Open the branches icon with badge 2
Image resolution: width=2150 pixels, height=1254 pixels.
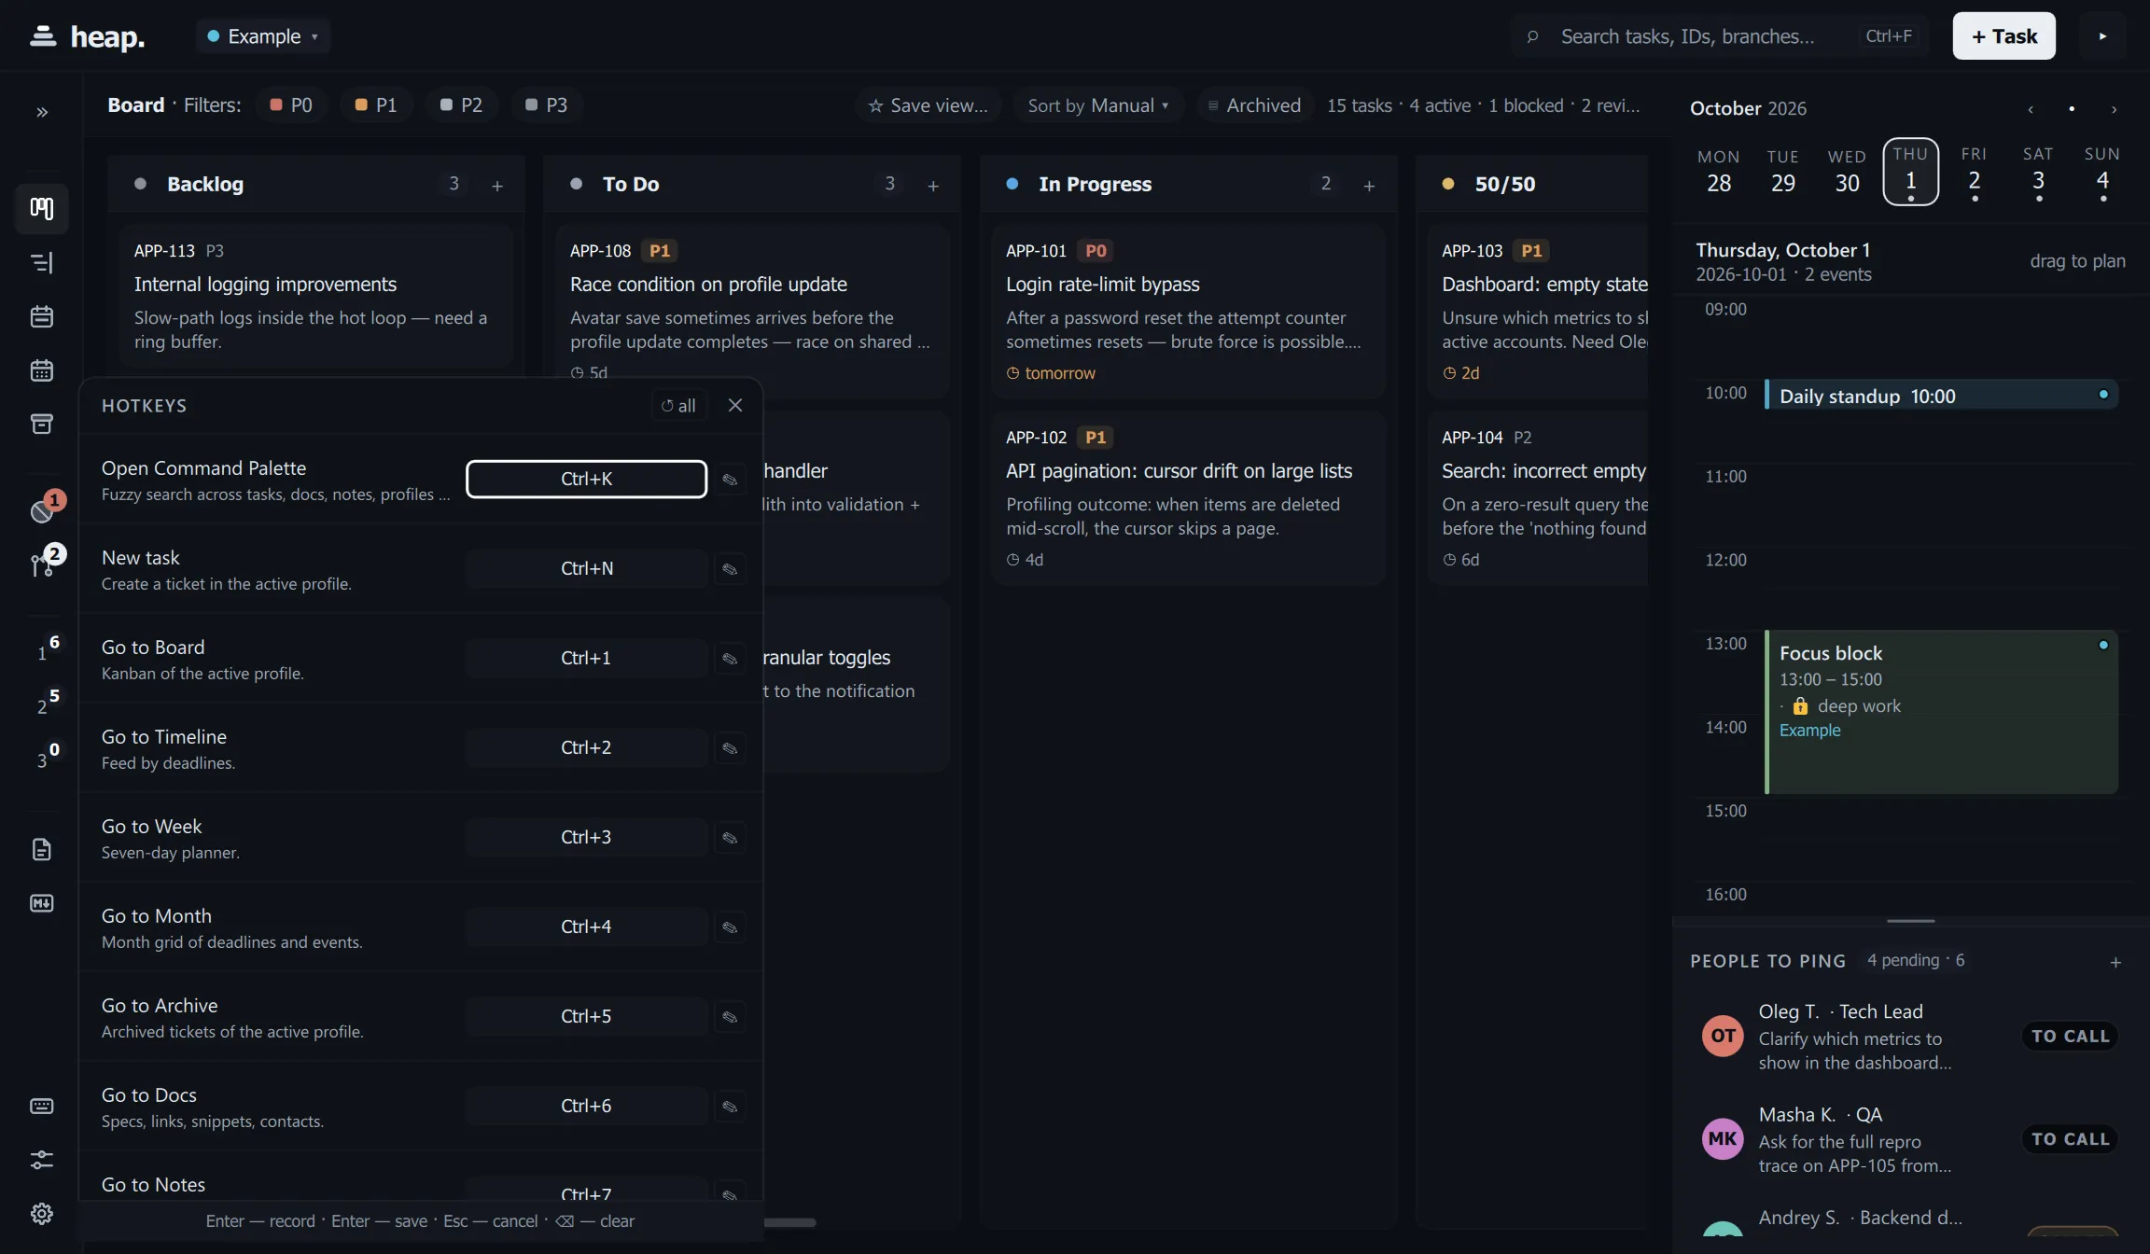tap(44, 562)
